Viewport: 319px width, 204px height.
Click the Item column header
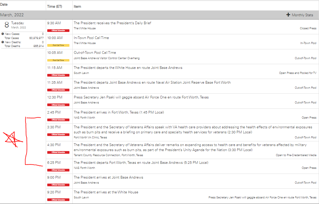pos(77,7)
